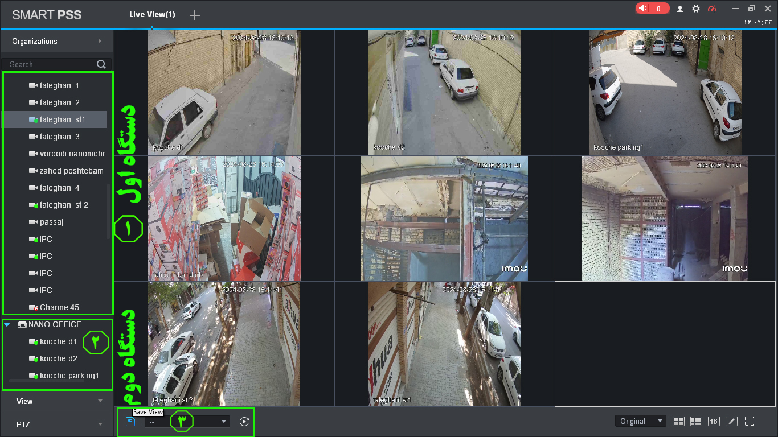Expand the PTZ panel
This screenshot has height=437, width=778.
[x=57, y=424]
